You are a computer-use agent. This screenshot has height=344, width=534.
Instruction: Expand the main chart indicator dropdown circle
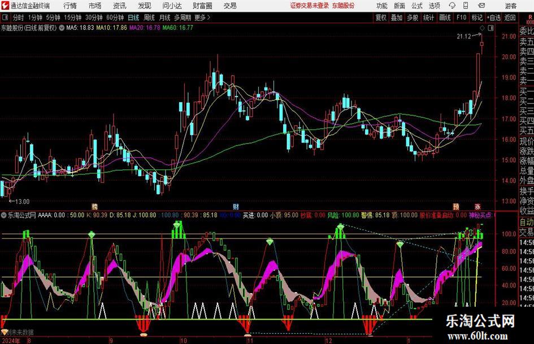(62, 28)
